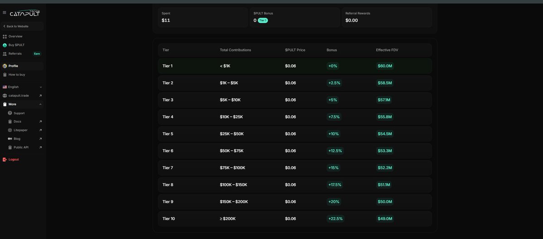
Task: Go back to website
Action: [x=22, y=26]
